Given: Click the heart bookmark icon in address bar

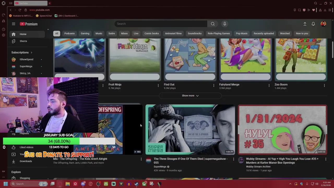Looking at the screenshot, I should pos(313,10).
